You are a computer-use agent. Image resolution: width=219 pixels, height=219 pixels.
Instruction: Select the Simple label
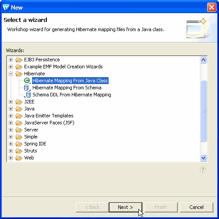pos(31,137)
